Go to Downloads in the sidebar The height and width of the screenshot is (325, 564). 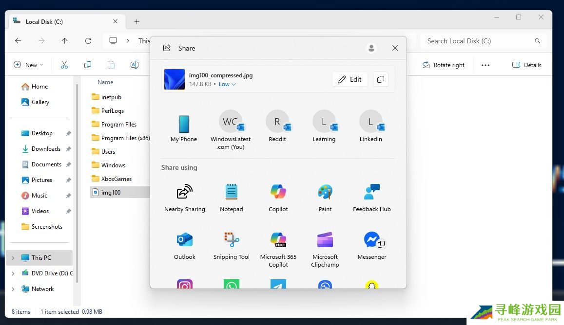coord(41,149)
